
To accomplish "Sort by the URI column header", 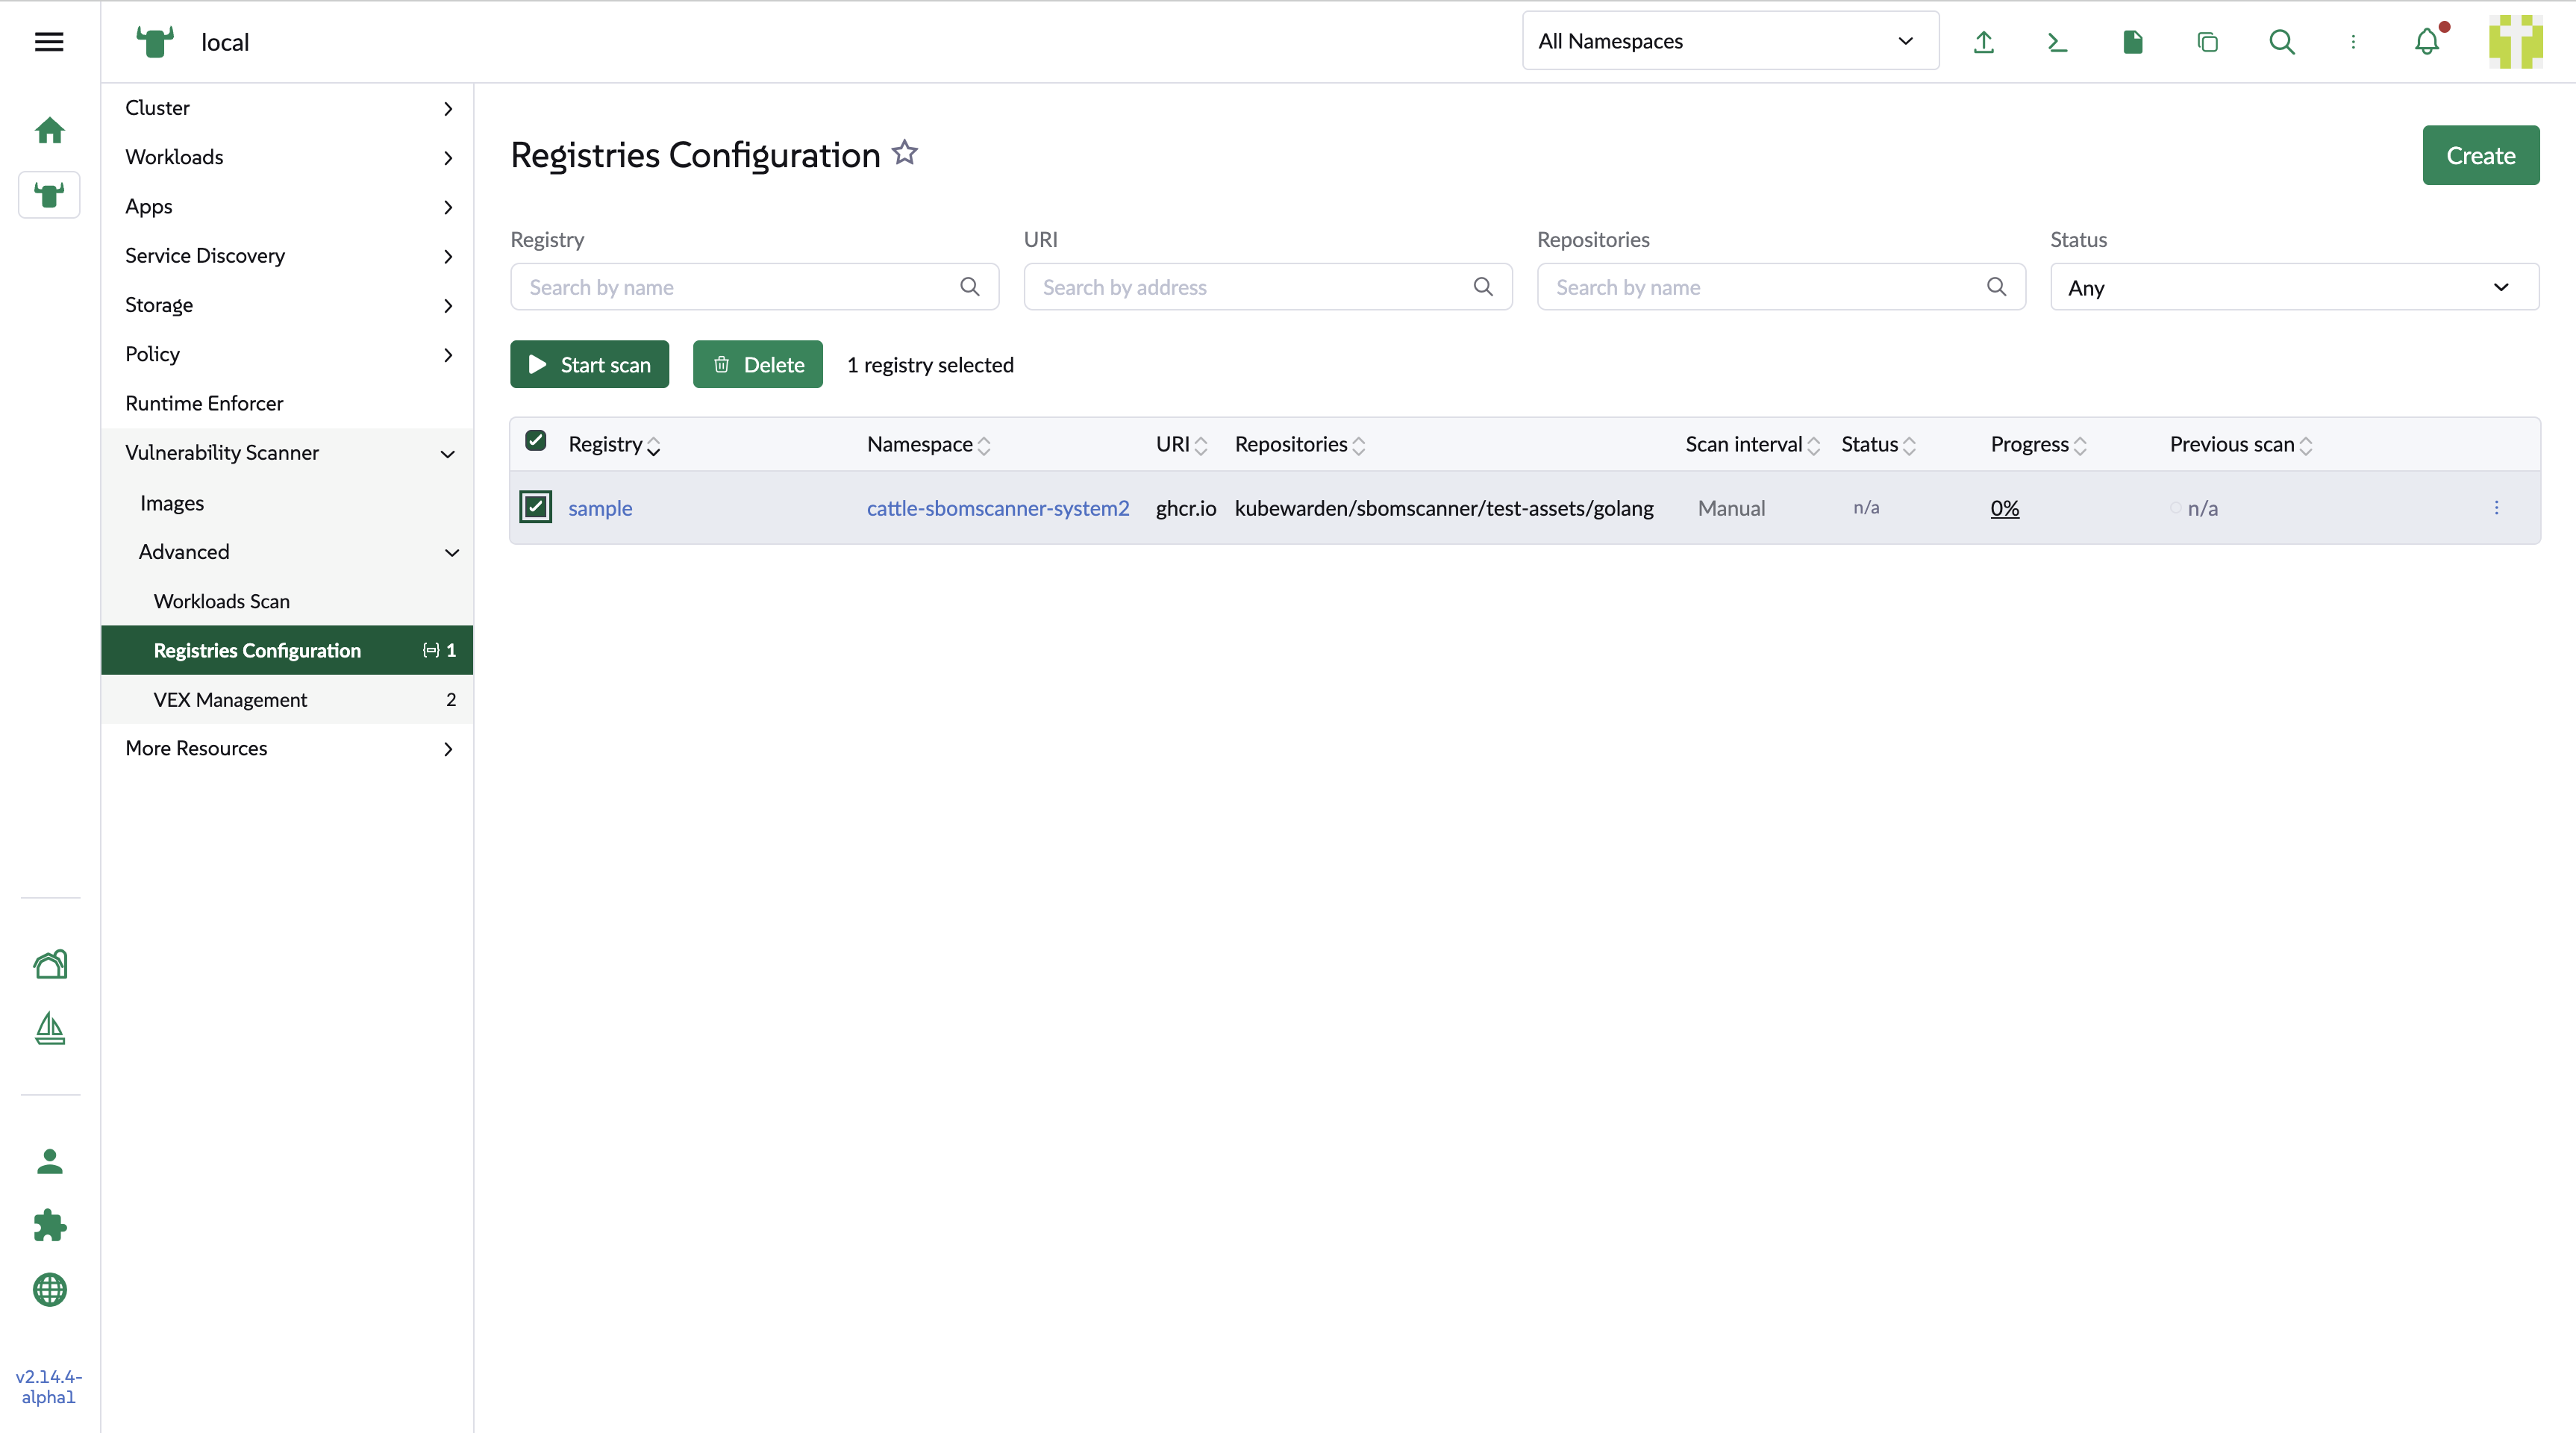I will pyautogui.click(x=1181, y=444).
